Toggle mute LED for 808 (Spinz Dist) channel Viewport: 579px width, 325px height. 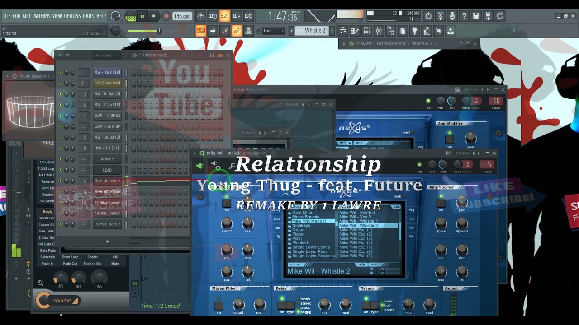coord(60,83)
